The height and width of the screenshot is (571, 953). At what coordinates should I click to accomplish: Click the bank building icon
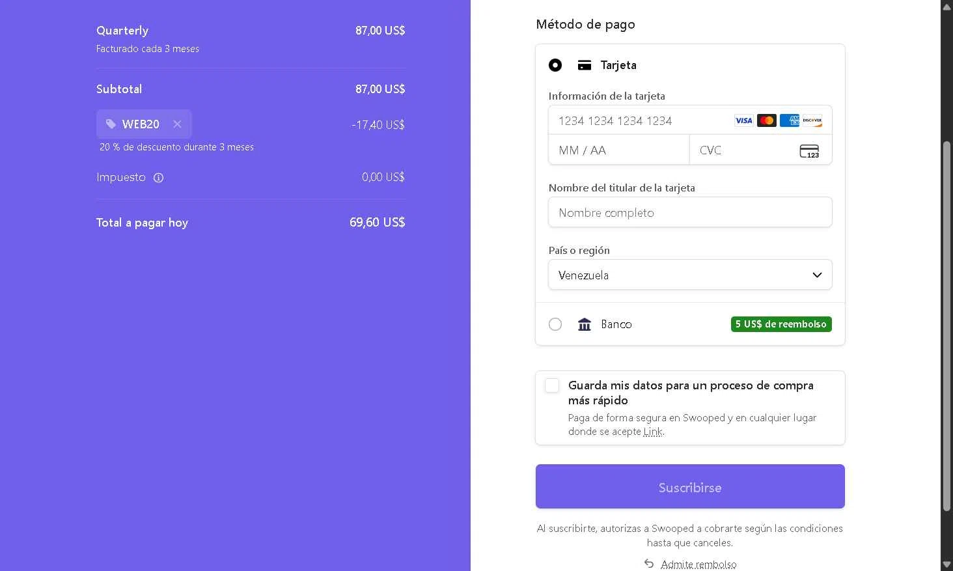[x=585, y=324]
